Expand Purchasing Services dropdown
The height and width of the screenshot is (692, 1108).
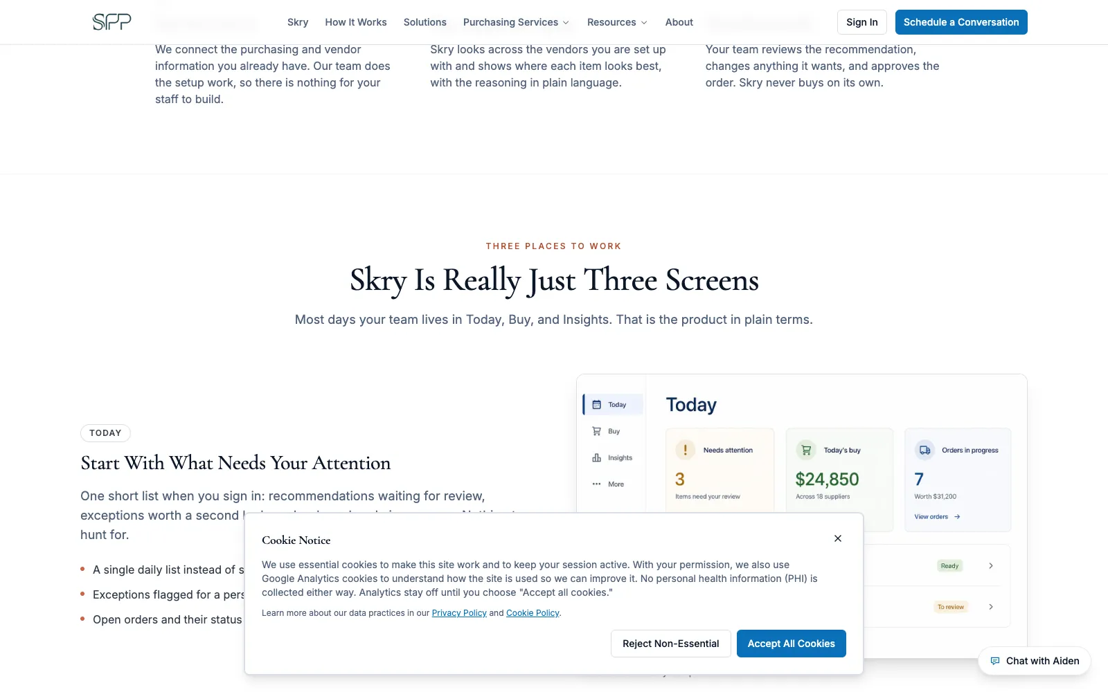pyautogui.click(x=516, y=22)
